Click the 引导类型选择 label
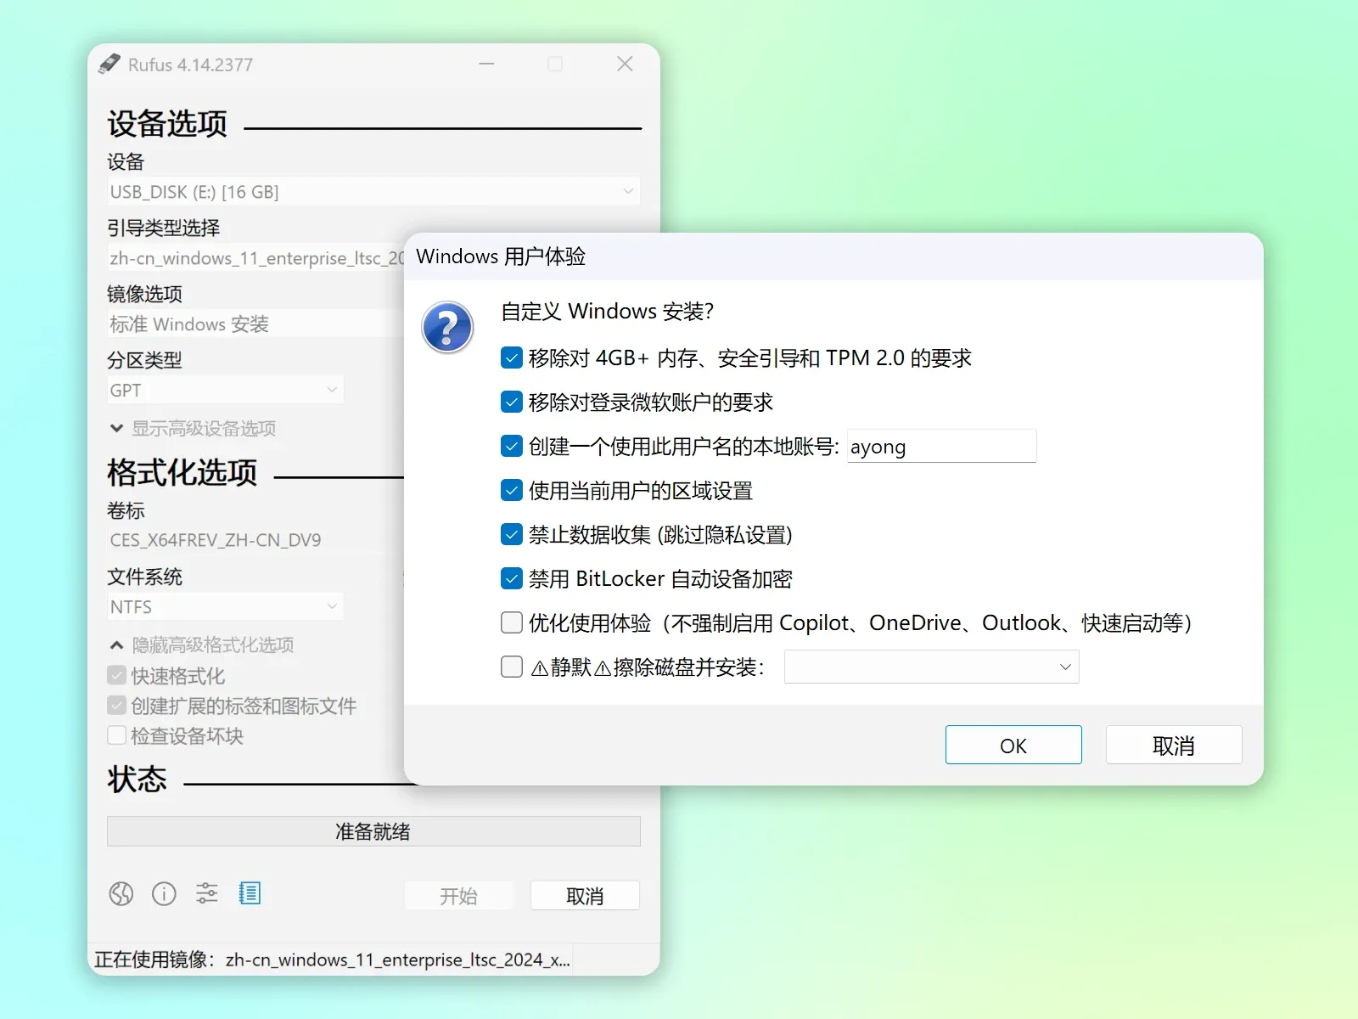 click(164, 228)
